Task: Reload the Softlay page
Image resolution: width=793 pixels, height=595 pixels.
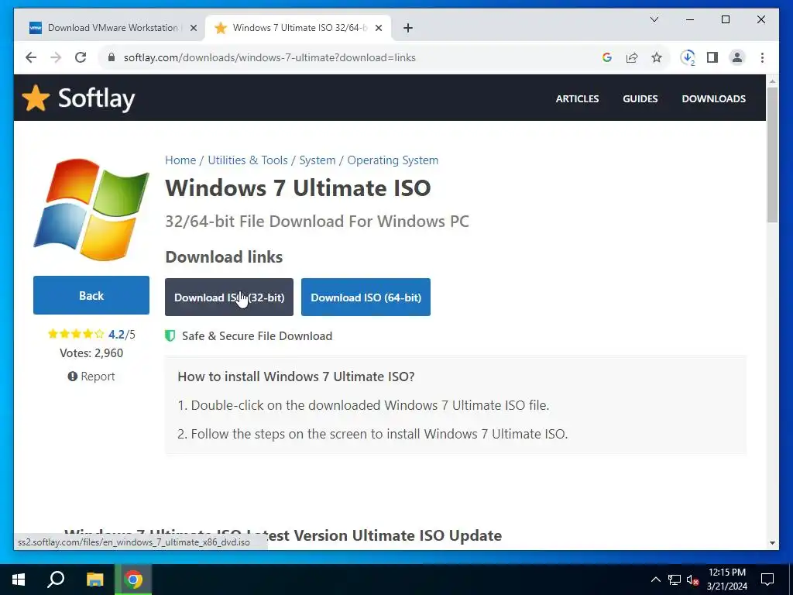Action: (81, 57)
